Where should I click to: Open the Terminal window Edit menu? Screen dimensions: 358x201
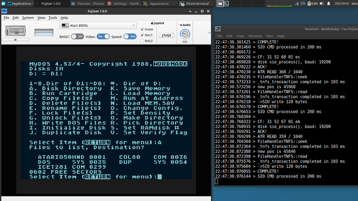coord(229,36)
